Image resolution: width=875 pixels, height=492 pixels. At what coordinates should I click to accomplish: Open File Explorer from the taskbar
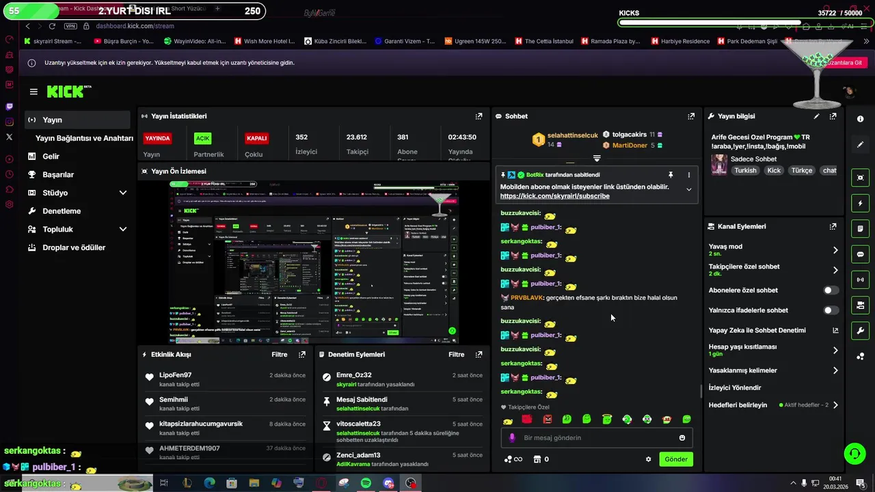pos(254,483)
